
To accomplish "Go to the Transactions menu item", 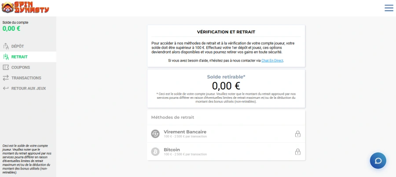I will click(26, 78).
